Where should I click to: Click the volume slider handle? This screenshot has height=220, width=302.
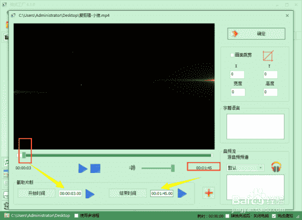point(173,168)
